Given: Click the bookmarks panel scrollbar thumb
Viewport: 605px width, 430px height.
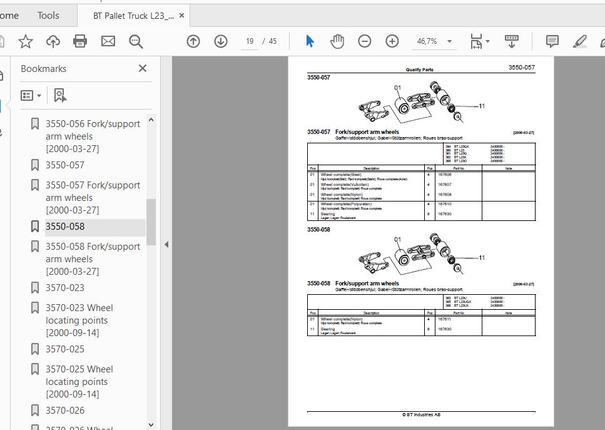Looking at the screenshot, I should tap(151, 222).
